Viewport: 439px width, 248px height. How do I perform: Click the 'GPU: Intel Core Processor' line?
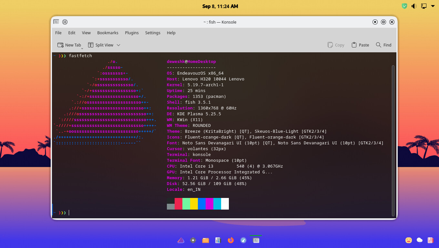click(x=220, y=172)
